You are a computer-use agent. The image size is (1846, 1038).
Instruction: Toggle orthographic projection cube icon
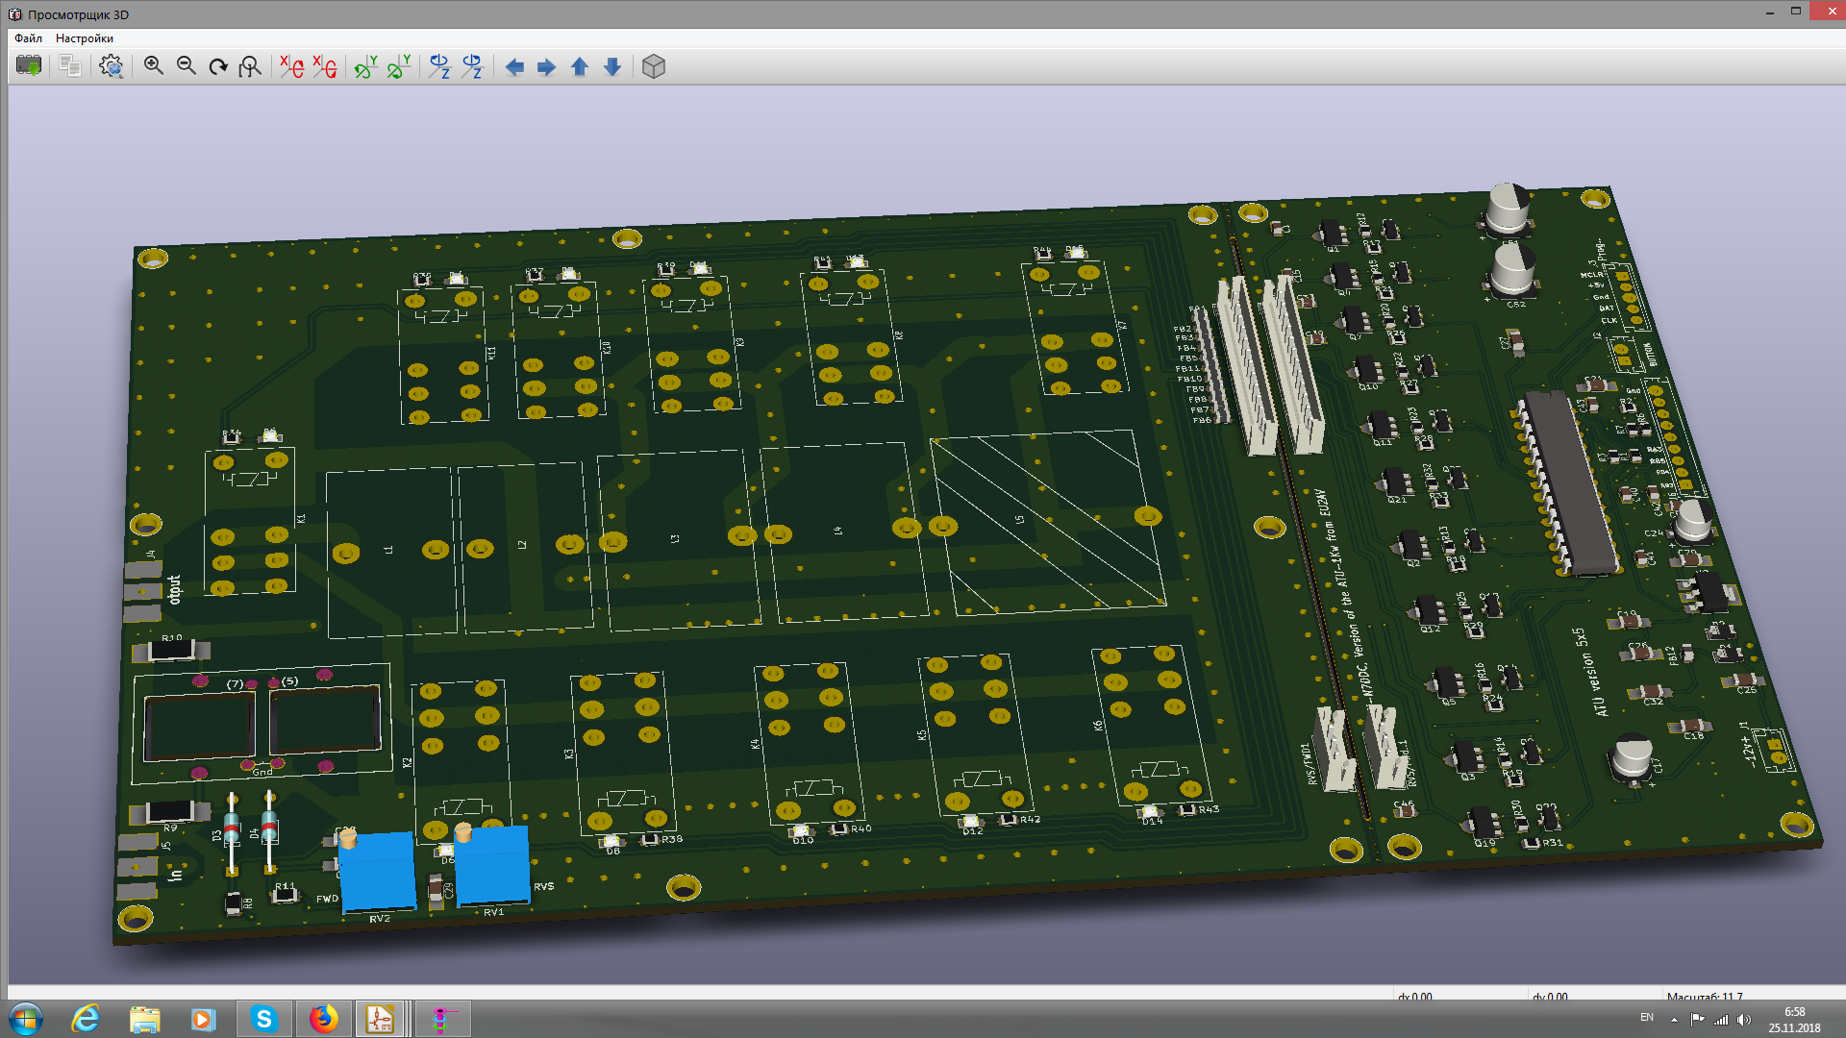(654, 66)
